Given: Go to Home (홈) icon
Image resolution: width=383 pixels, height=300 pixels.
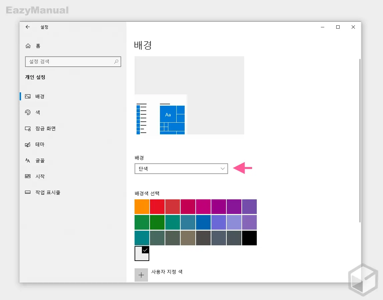Looking at the screenshot, I should click(28, 46).
